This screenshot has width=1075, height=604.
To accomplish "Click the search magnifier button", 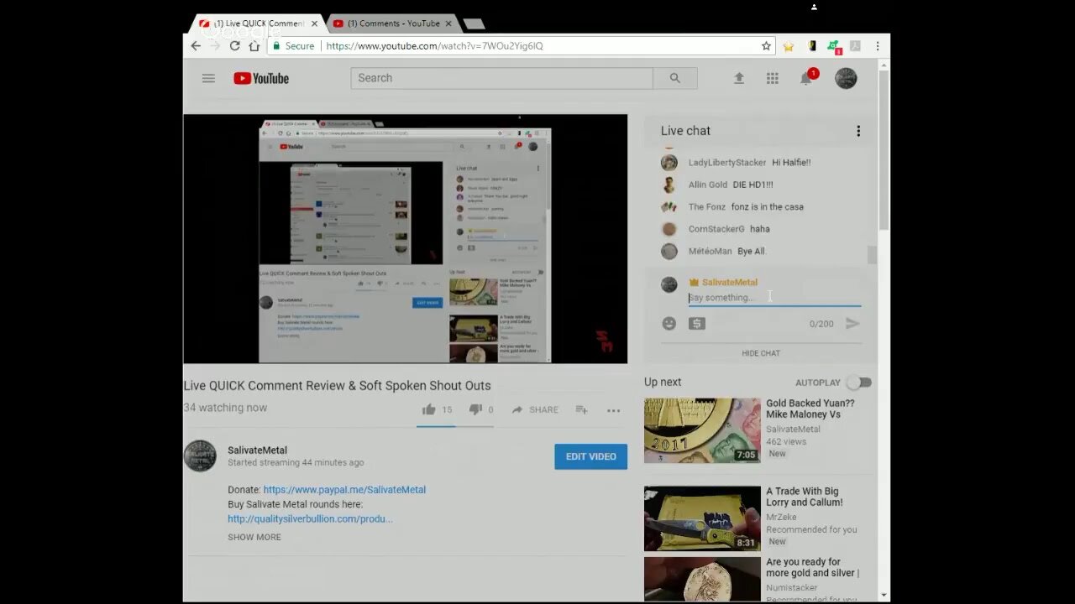I will click(674, 78).
